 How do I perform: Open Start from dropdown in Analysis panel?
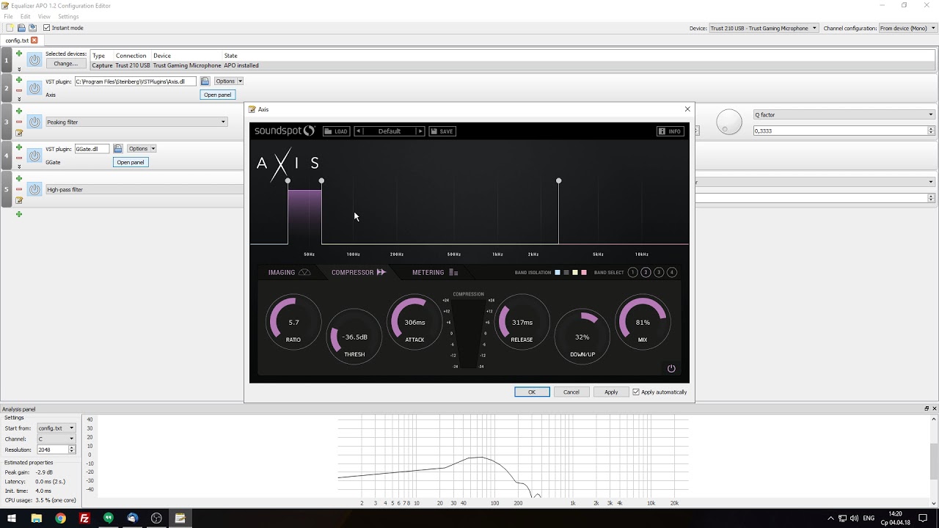pyautogui.click(x=56, y=428)
